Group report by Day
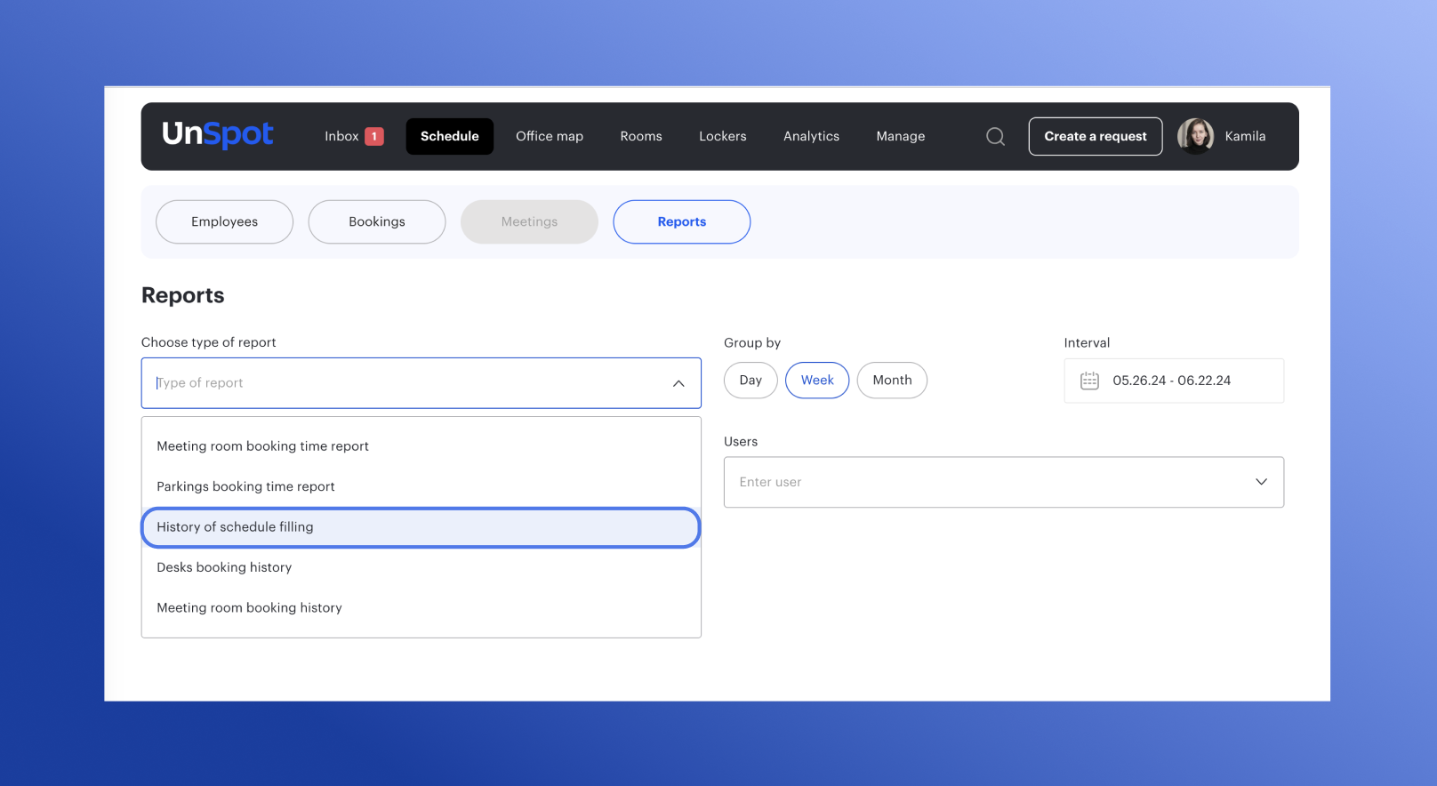 tap(751, 381)
